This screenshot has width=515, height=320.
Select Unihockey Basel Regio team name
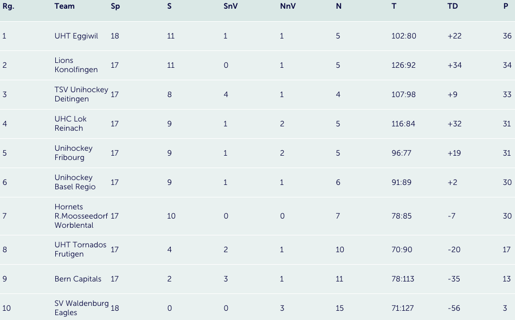click(75, 182)
